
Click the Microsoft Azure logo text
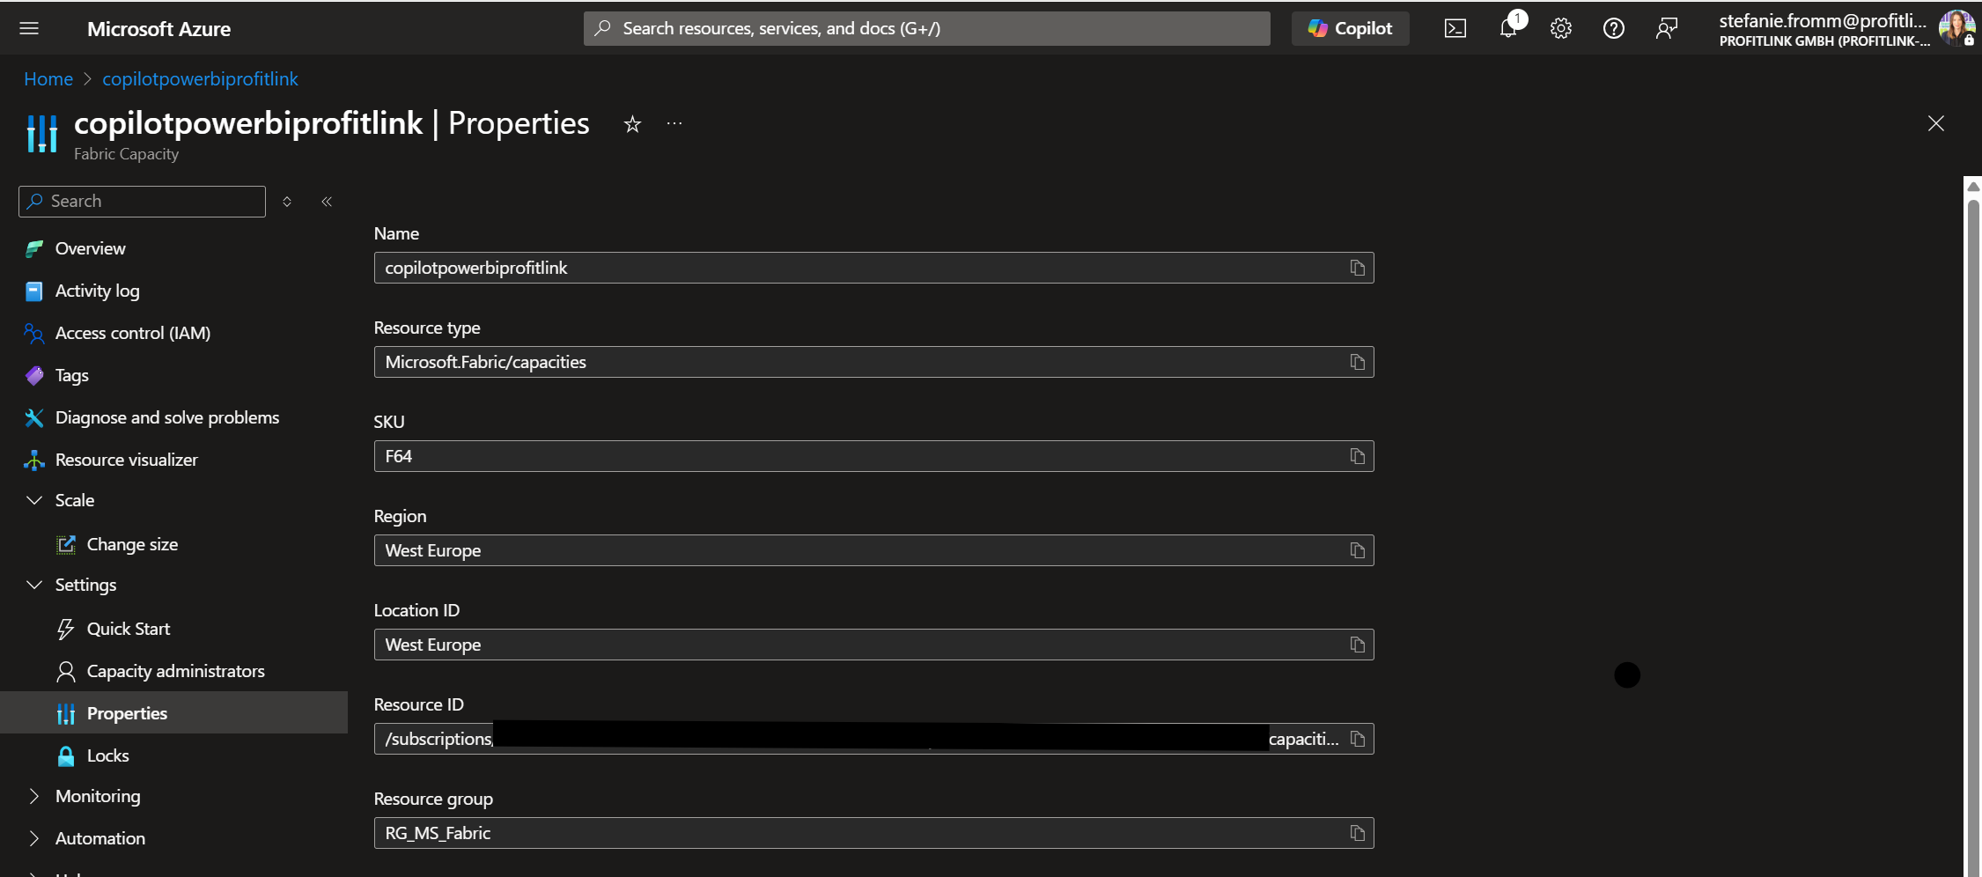point(158,29)
